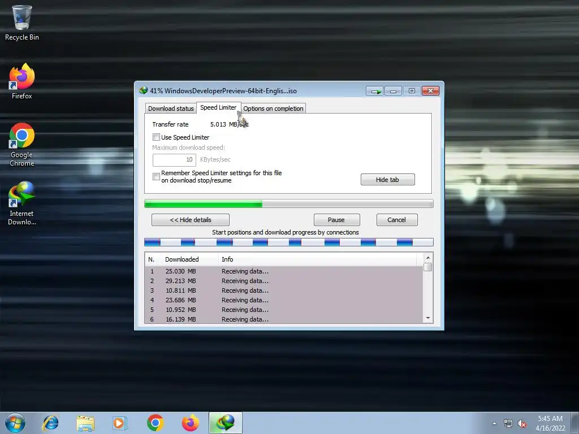579x434 pixels.
Task: Select connection row with 10.811 MB
Action: (284, 290)
